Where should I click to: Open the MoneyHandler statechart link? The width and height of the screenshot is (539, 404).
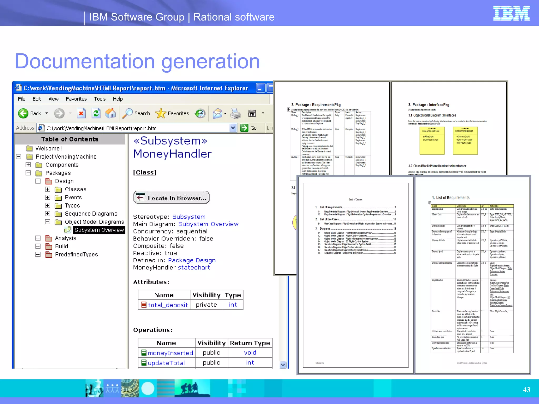[194, 267]
